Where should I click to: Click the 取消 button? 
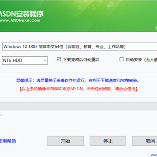pyautogui.click(x=144, y=141)
